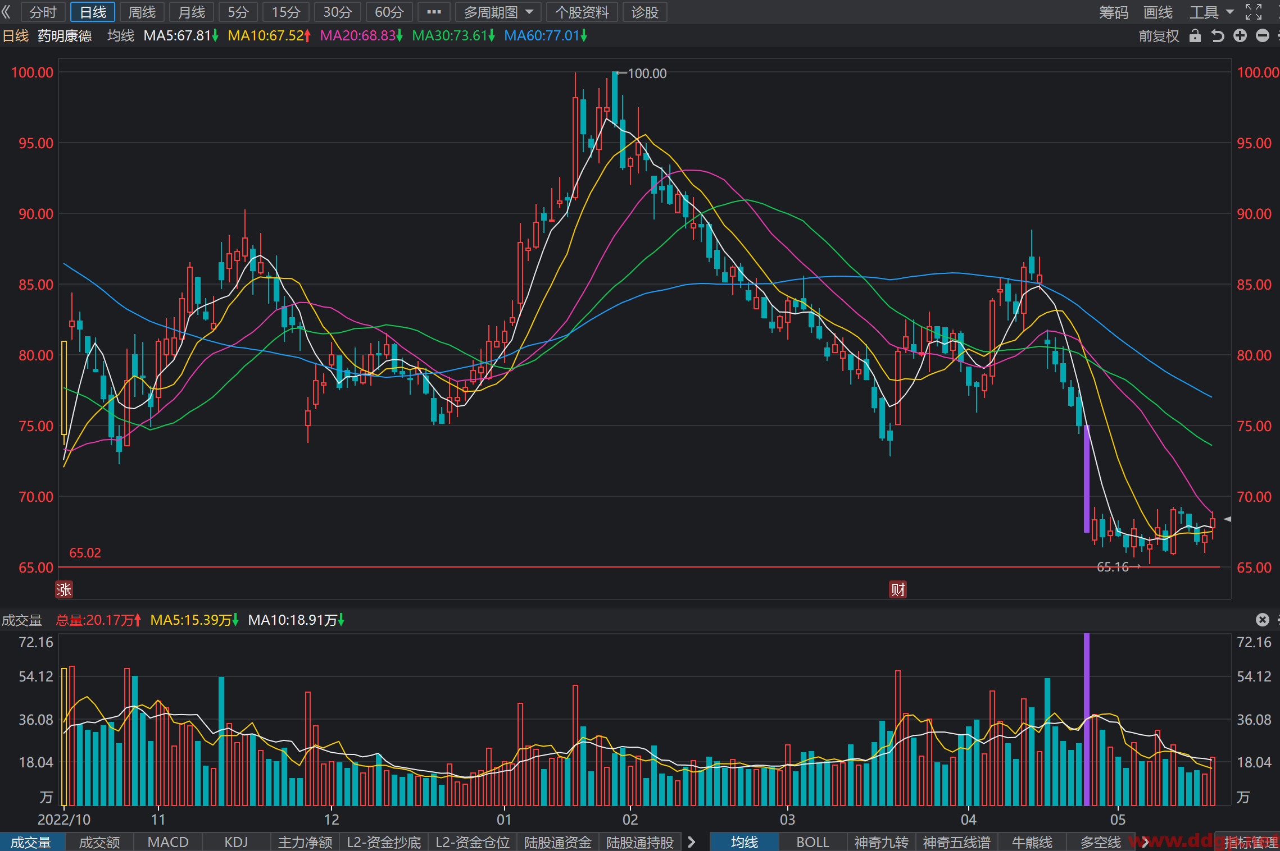Select the BOLL overlay tab
Image resolution: width=1280 pixels, height=851 pixels.
(x=813, y=842)
